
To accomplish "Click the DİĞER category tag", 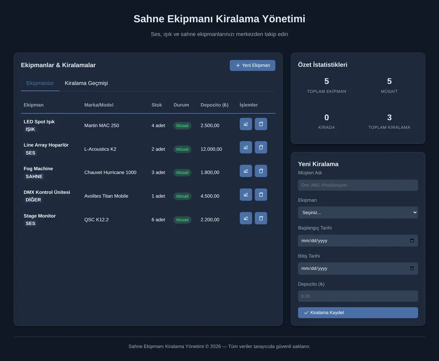I will click(33, 200).
